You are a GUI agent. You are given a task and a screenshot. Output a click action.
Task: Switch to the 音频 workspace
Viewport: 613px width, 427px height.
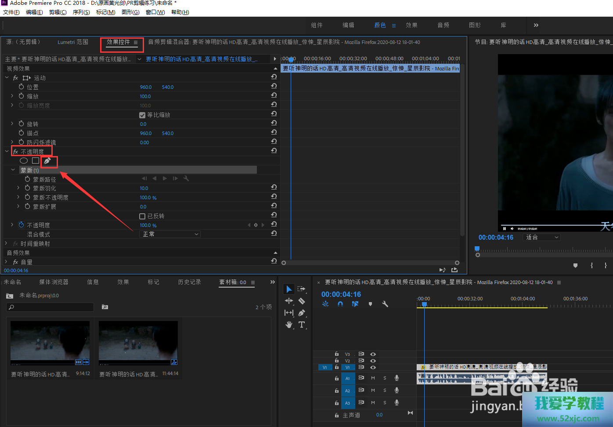pyautogui.click(x=443, y=26)
